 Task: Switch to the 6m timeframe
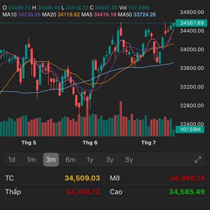70,160
